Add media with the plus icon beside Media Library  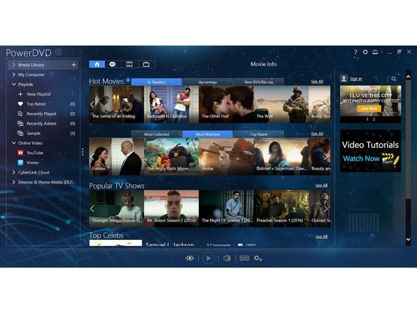click(74, 65)
